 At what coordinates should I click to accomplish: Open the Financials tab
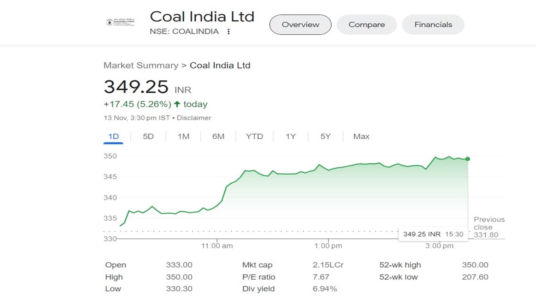pyautogui.click(x=433, y=25)
